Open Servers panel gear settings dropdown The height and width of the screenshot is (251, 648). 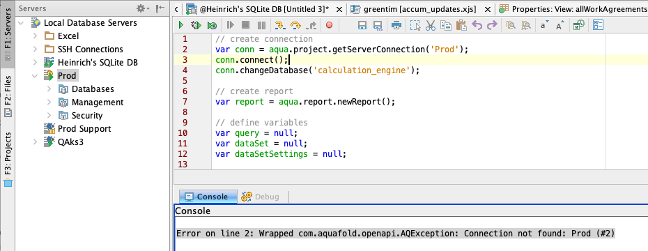coord(143,8)
